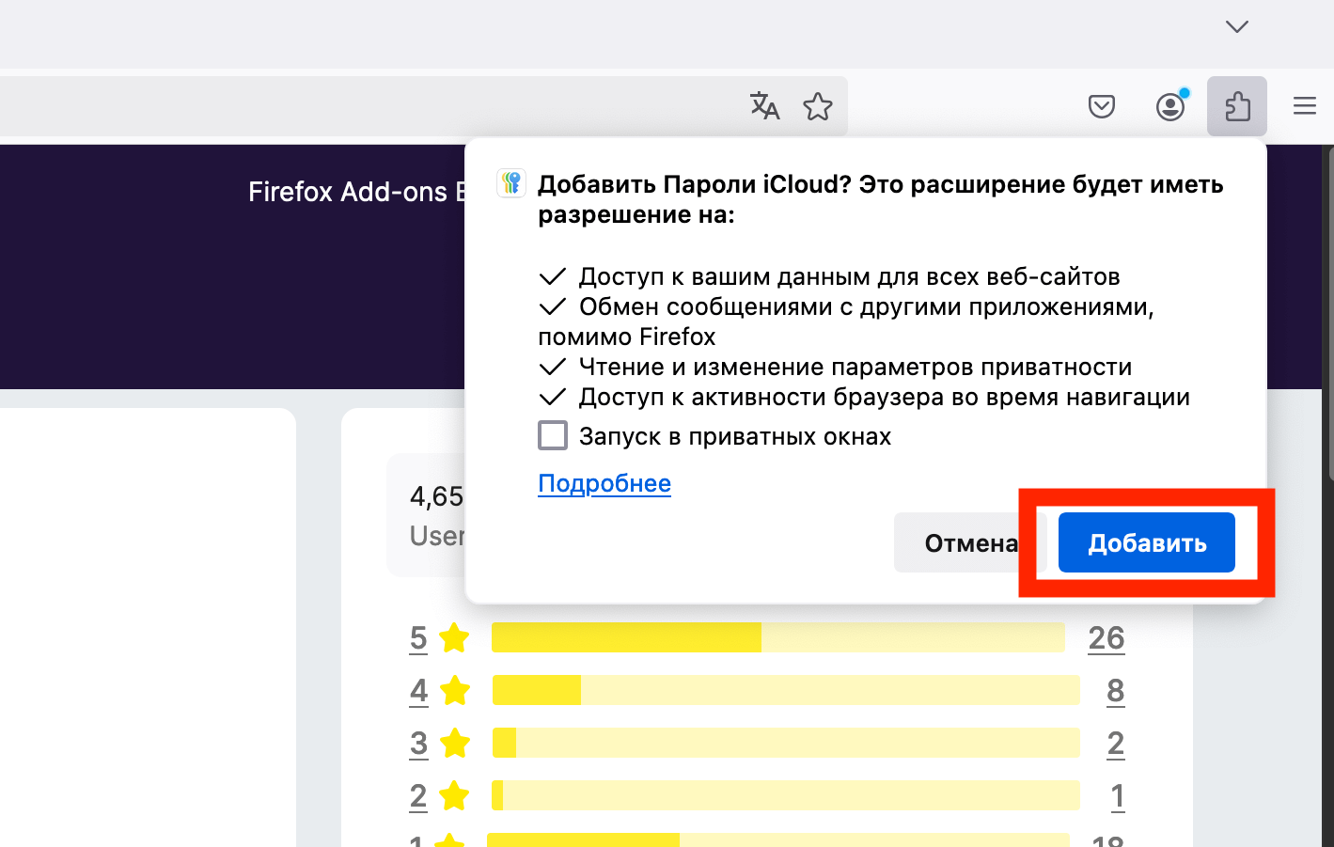Click the chevron arrow at the window top
Image resolution: width=1334 pixels, height=847 pixels.
tap(1235, 27)
